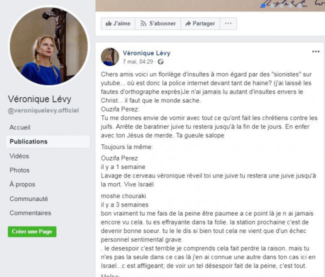
Task: Click the public globe icon on post
Action: point(160,62)
